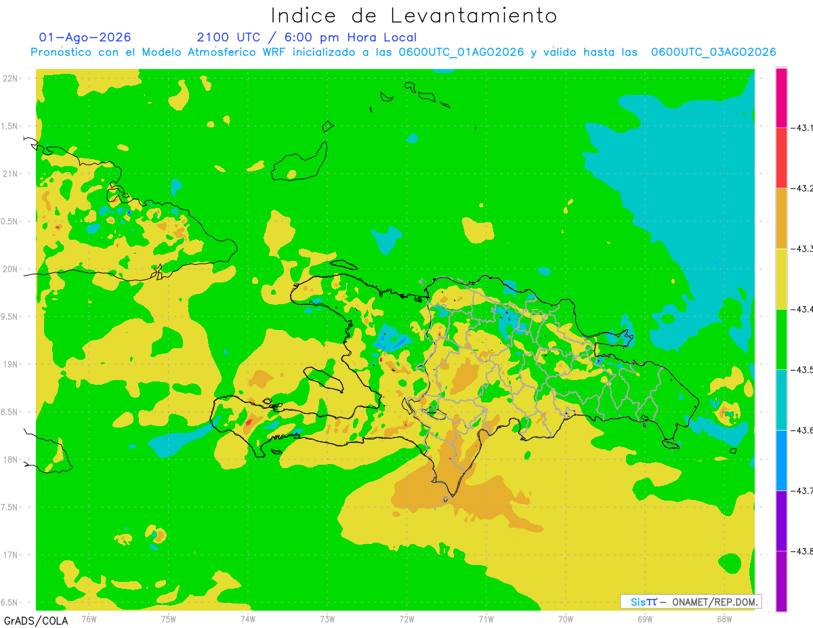This screenshot has width=813, height=628.
Task: Select the orange swatch in the color legend
Action: point(781,218)
